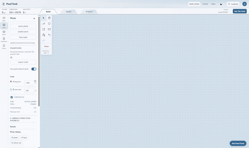Select the square shape tool
Viewport: 249px width, 148px height.
[44, 29]
